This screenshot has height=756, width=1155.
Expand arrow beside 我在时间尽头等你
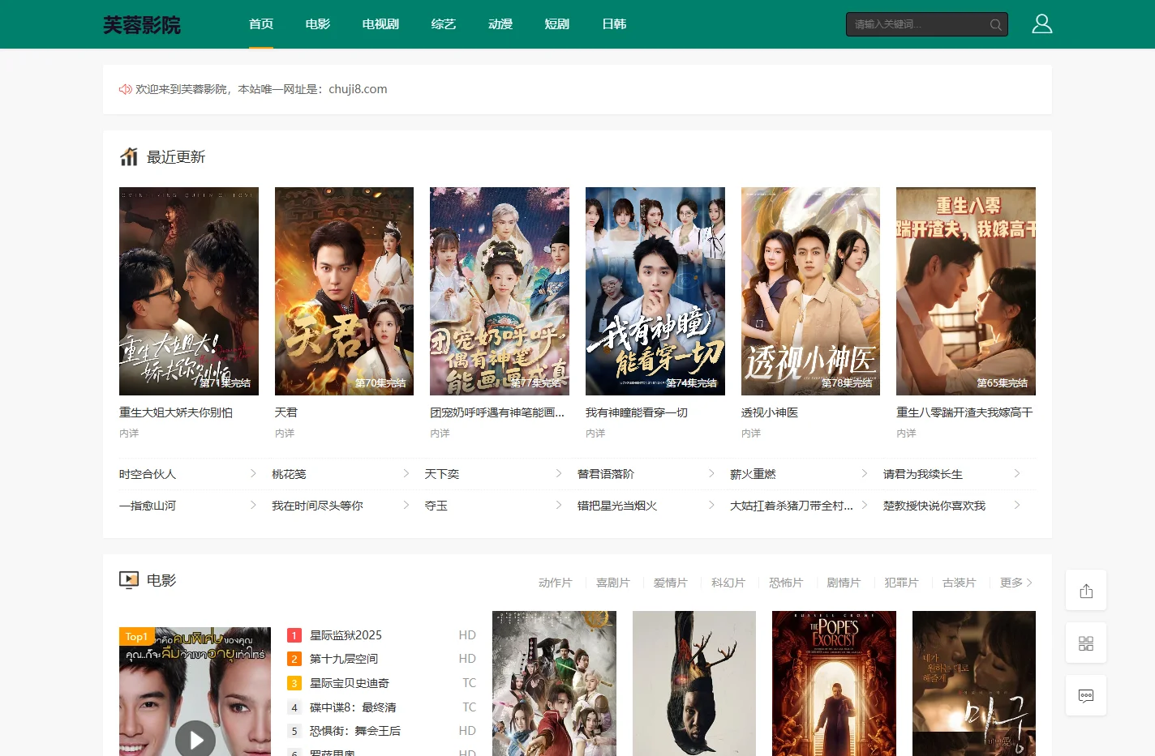point(406,505)
